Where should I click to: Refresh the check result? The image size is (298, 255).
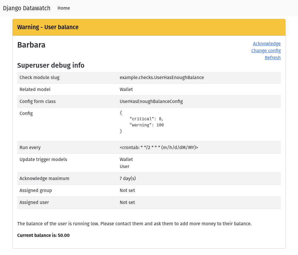(x=273, y=58)
